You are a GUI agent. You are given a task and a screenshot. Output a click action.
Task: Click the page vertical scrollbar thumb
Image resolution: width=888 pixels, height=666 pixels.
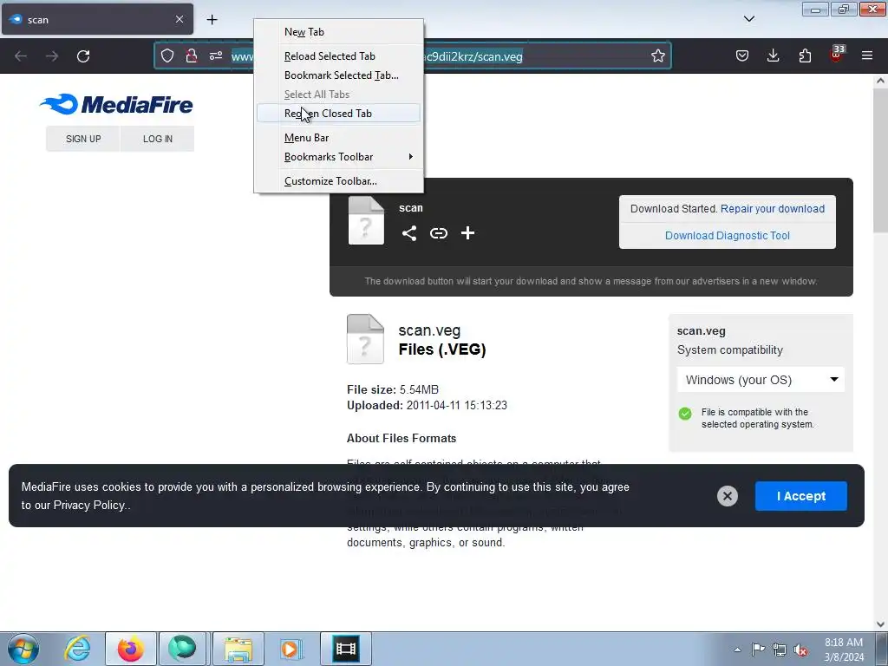[x=880, y=160]
